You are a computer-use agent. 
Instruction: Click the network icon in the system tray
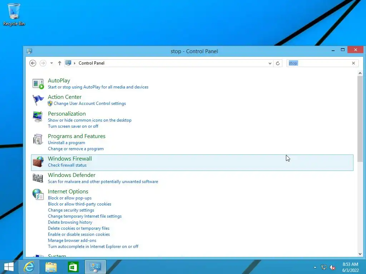[x=324, y=267]
